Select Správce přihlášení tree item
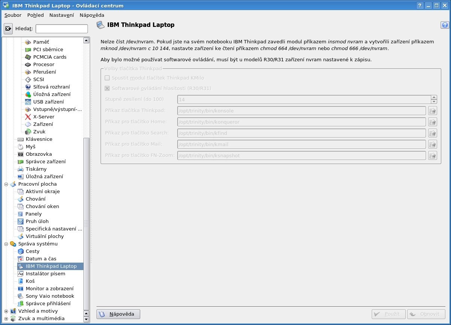This screenshot has height=325, width=451. [48, 304]
